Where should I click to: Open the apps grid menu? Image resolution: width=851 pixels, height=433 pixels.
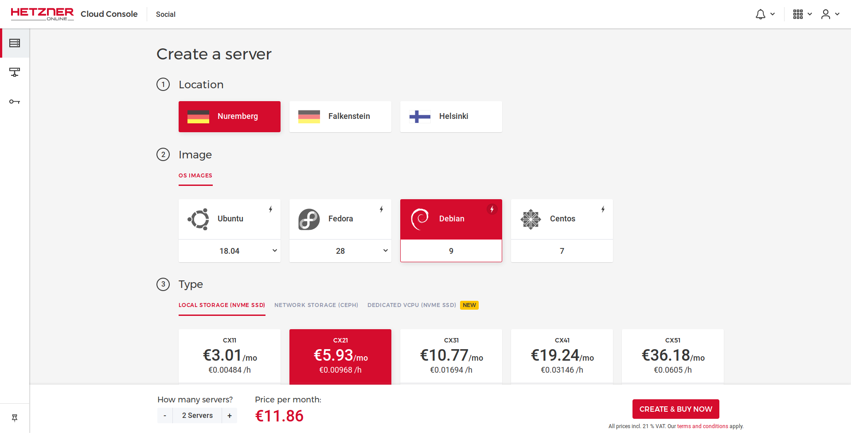coord(798,14)
